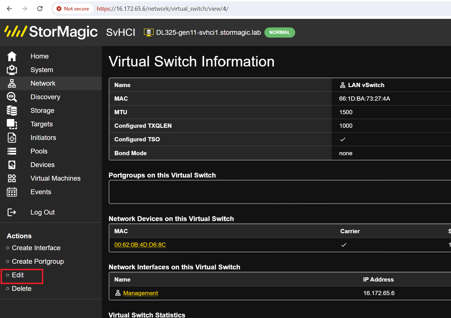Click the Edit action
Viewport: 451px width, 318px height.
(x=18, y=275)
